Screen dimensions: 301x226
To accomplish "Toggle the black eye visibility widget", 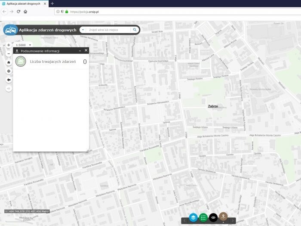I will 213,218.
